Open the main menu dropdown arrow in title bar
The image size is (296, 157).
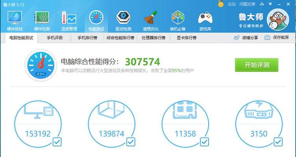point(270,4)
